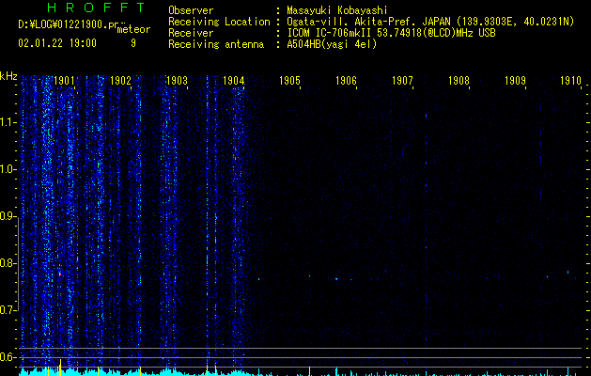Select the ICOM IC-706mkII receiver description
The width and height of the screenshot is (591, 376).
(391, 33)
